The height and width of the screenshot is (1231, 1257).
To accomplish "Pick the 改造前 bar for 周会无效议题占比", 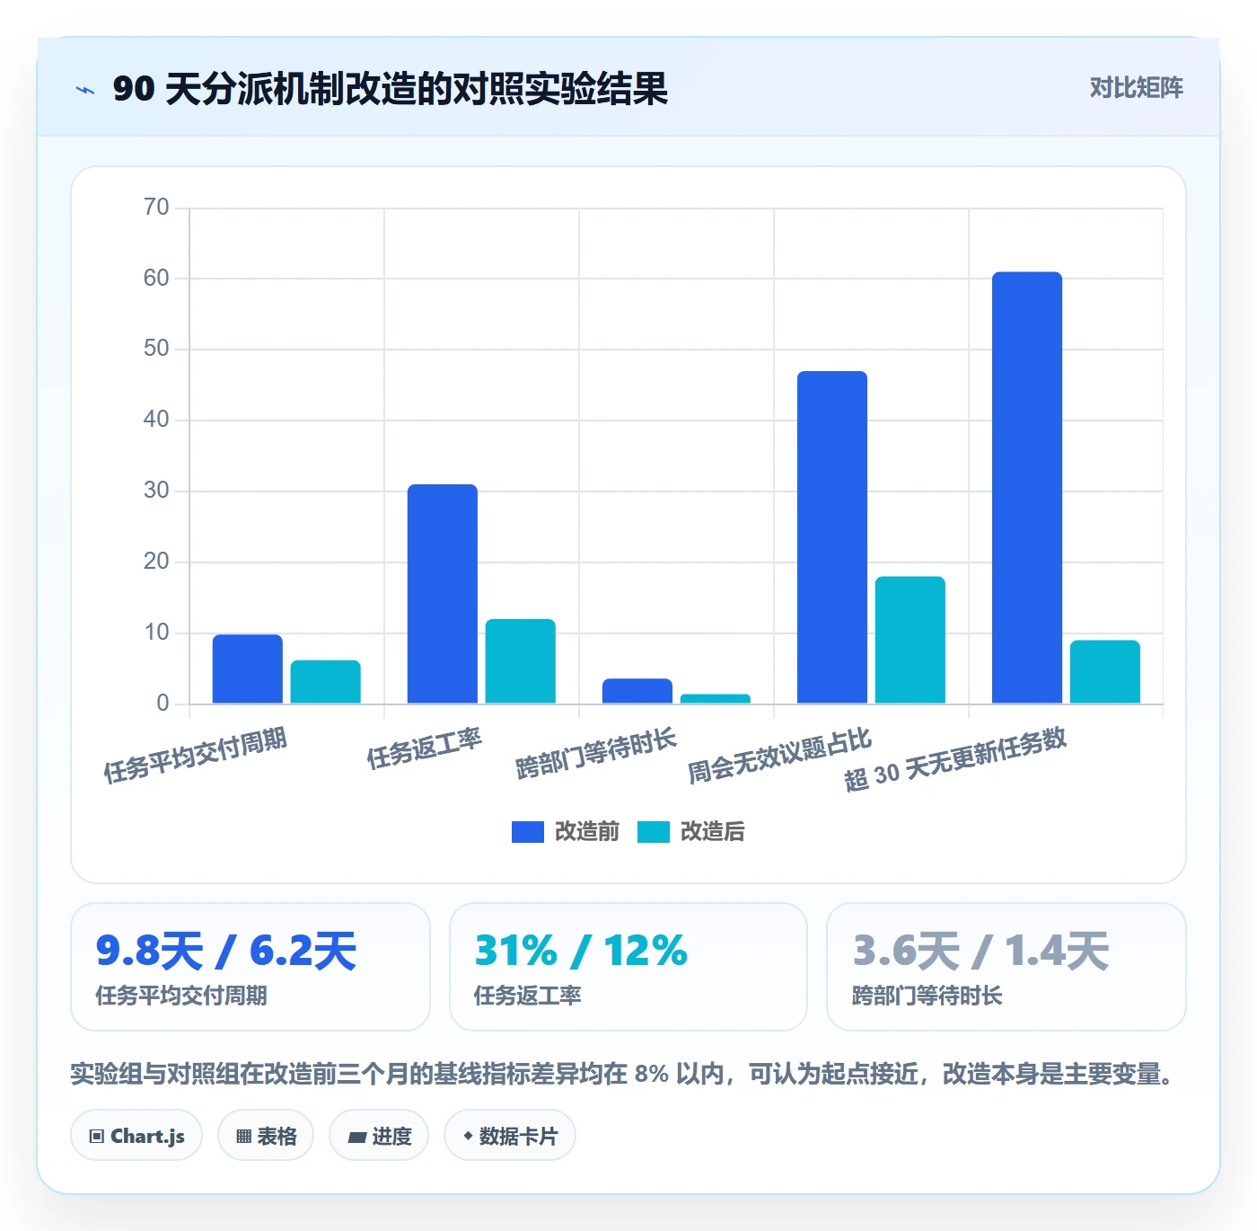I will pyautogui.click(x=832, y=537).
